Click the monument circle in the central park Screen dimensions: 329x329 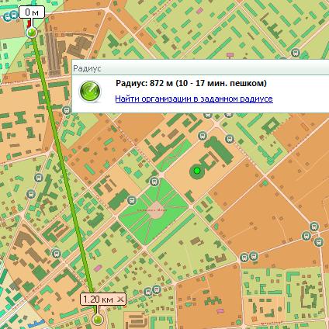coord(156,210)
